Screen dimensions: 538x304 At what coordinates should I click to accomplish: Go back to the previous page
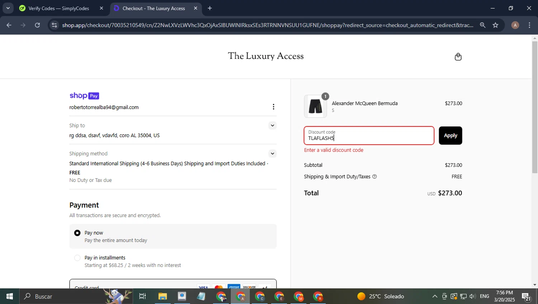pyautogui.click(x=9, y=25)
